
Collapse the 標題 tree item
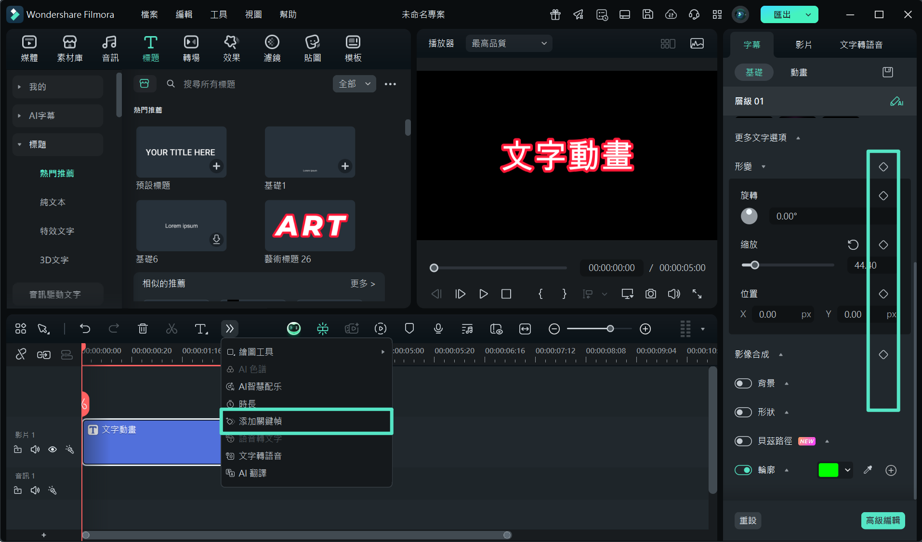[19, 144]
